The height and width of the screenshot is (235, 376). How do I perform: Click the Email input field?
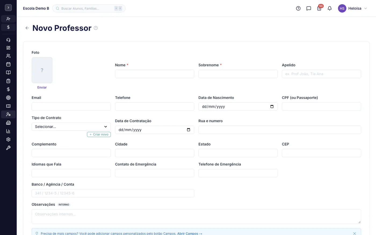pos(71,106)
